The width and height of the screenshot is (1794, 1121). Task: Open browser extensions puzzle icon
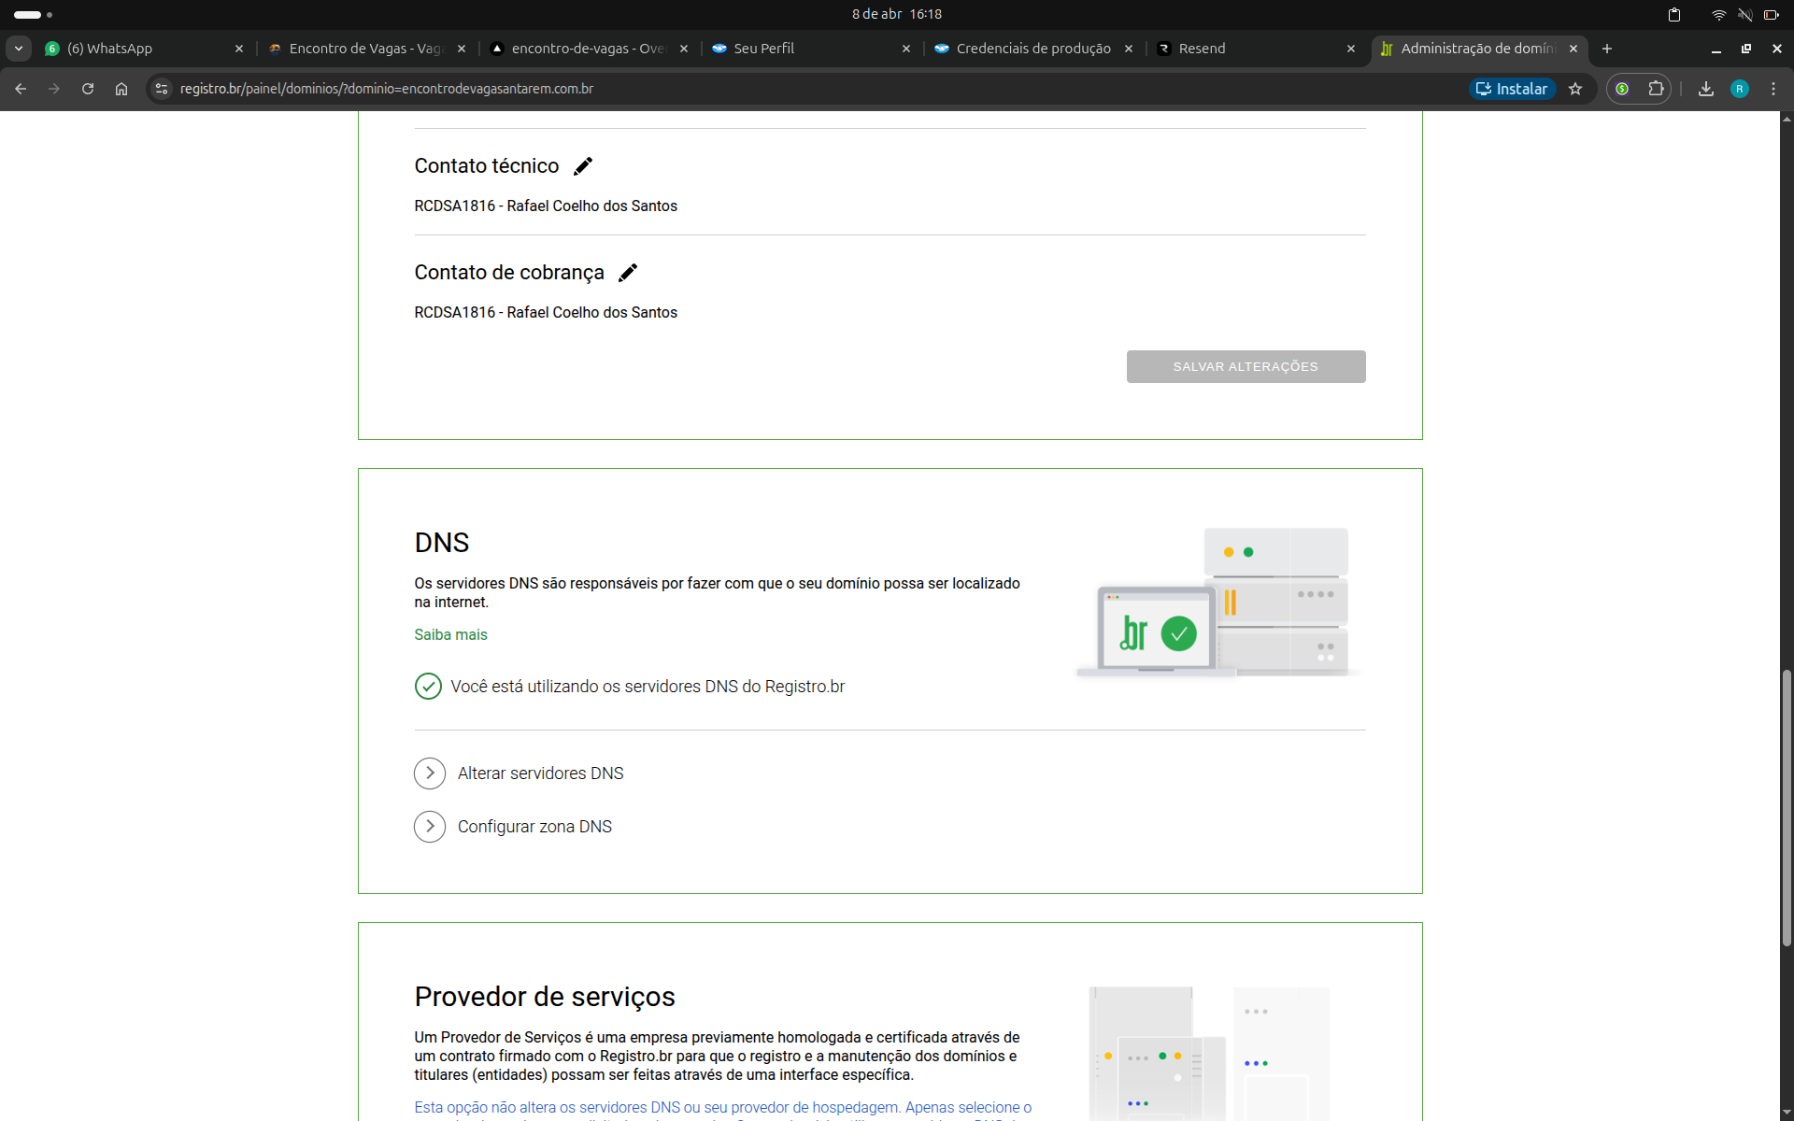[x=1656, y=89]
